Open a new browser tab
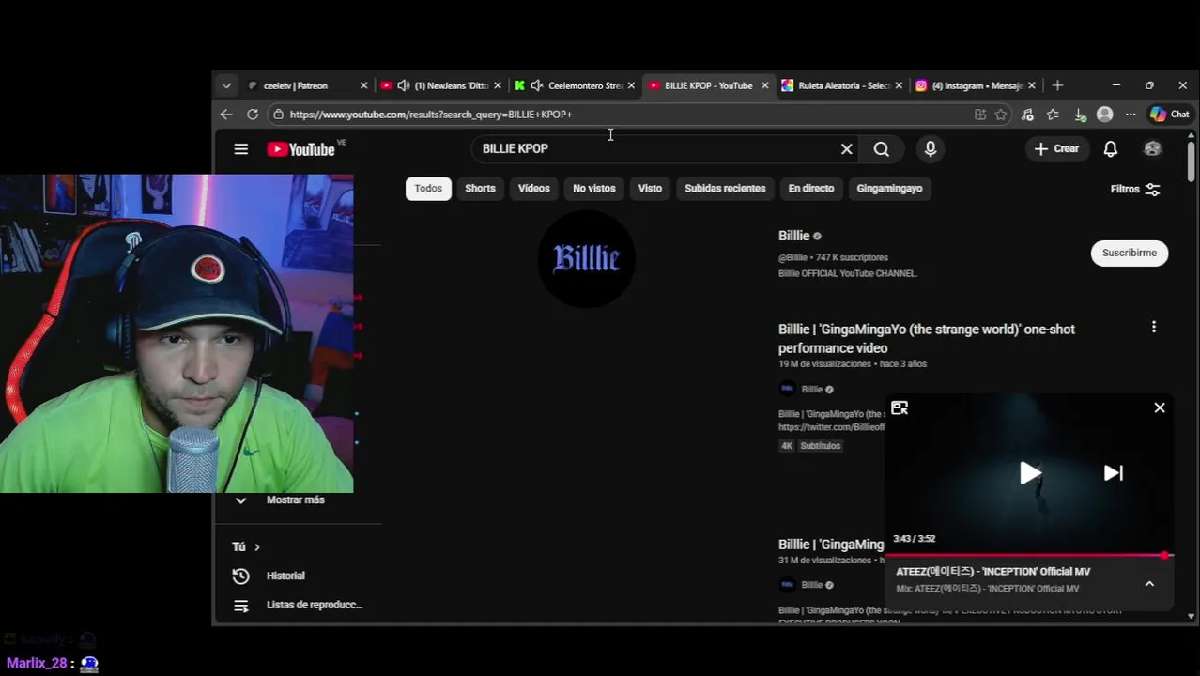Viewport: 1200px width, 676px height. click(1057, 85)
